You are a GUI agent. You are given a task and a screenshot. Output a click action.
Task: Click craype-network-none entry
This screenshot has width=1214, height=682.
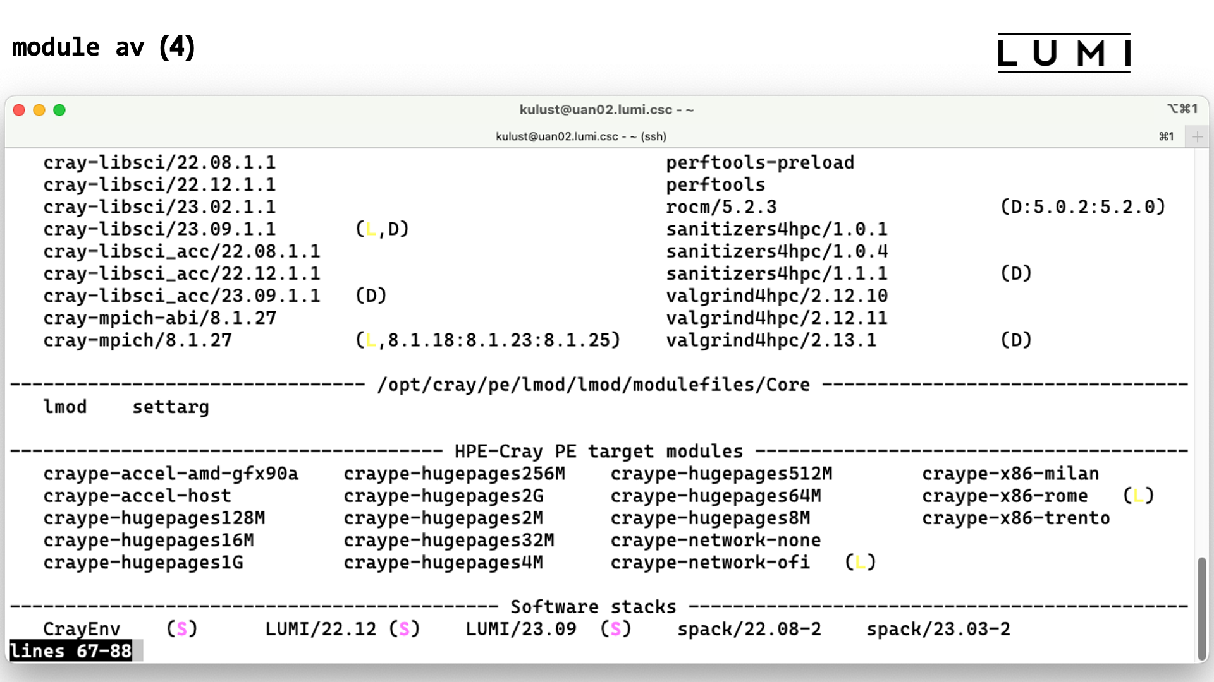pos(716,541)
